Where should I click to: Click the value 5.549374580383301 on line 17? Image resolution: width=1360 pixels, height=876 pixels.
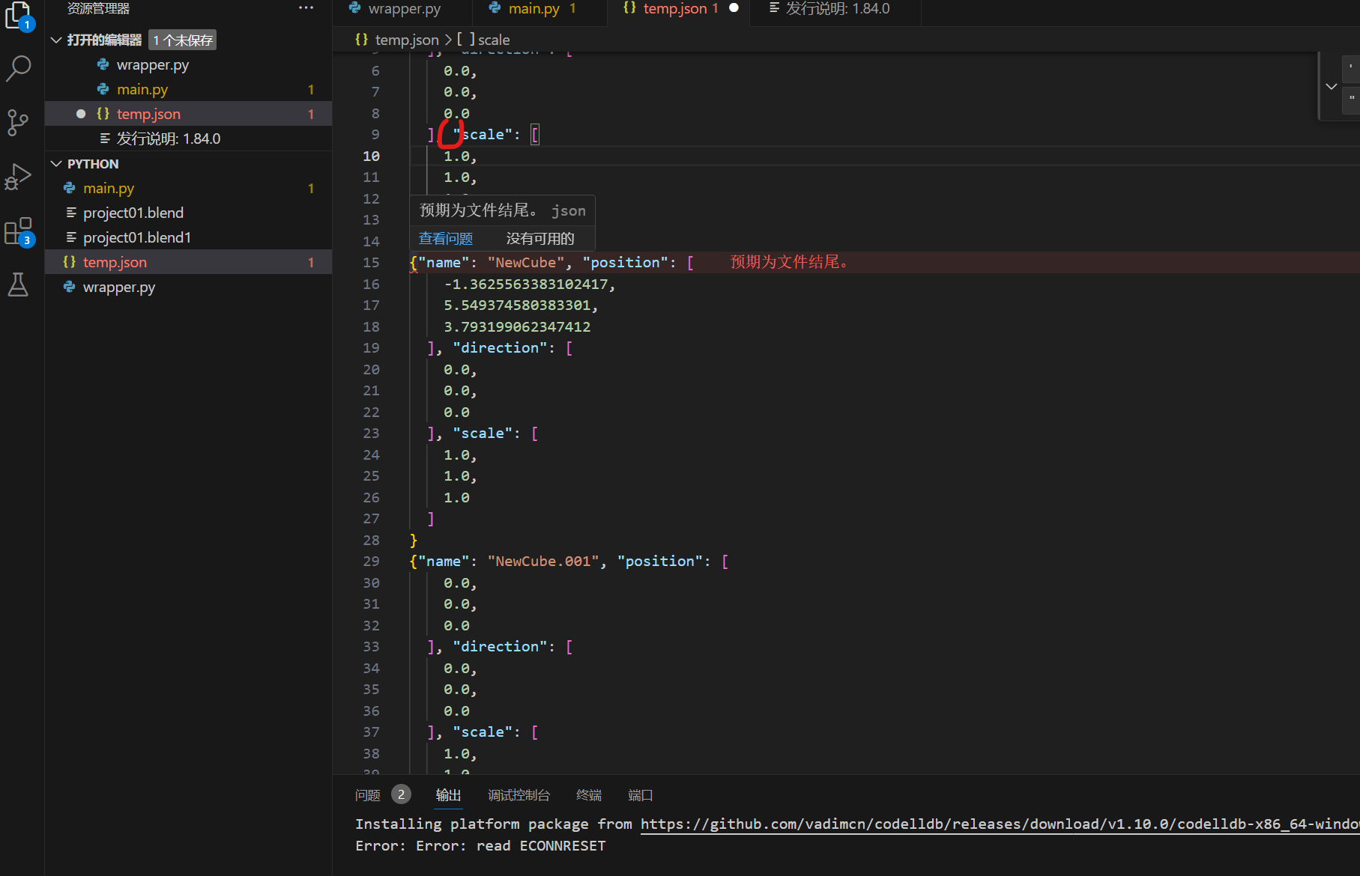coord(517,305)
